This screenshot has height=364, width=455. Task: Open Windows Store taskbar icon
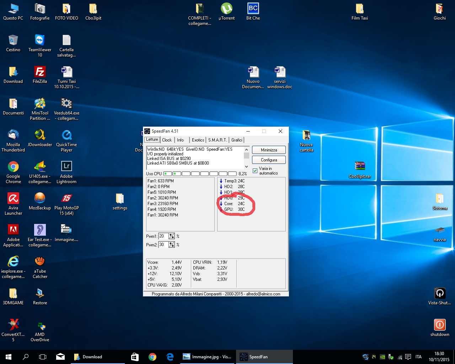point(135,357)
